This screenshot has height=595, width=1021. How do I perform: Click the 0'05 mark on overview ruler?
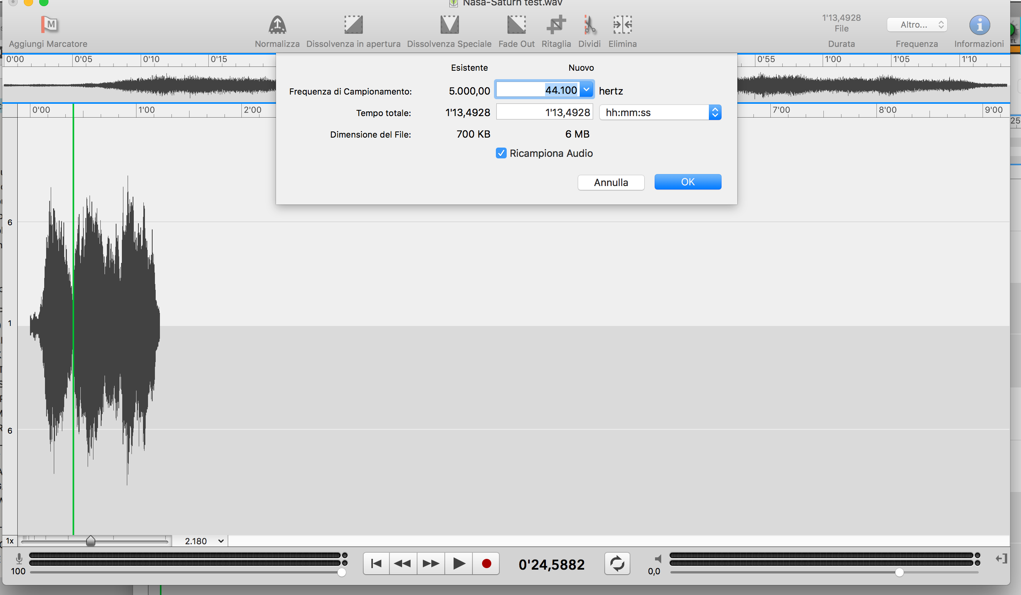[x=83, y=59]
